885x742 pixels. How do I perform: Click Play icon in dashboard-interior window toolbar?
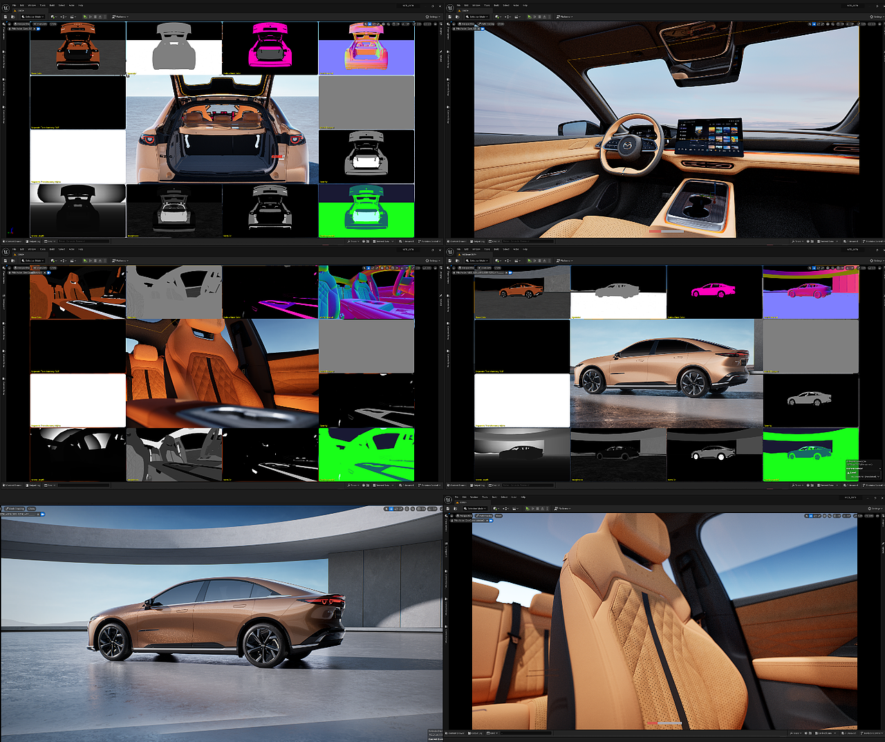tap(530, 17)
